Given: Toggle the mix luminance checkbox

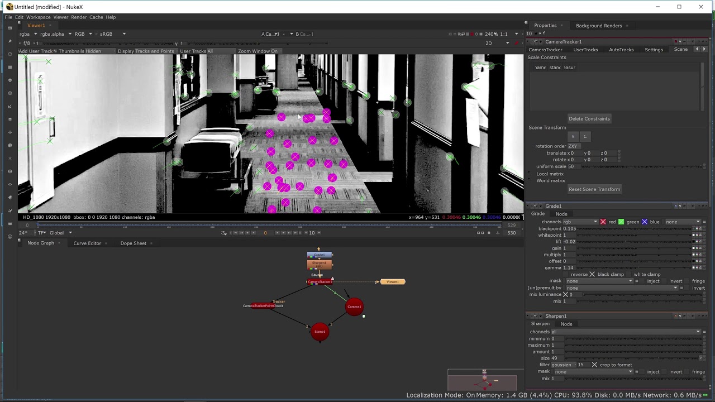Looking at the screenshot, I should click(565, 294).
